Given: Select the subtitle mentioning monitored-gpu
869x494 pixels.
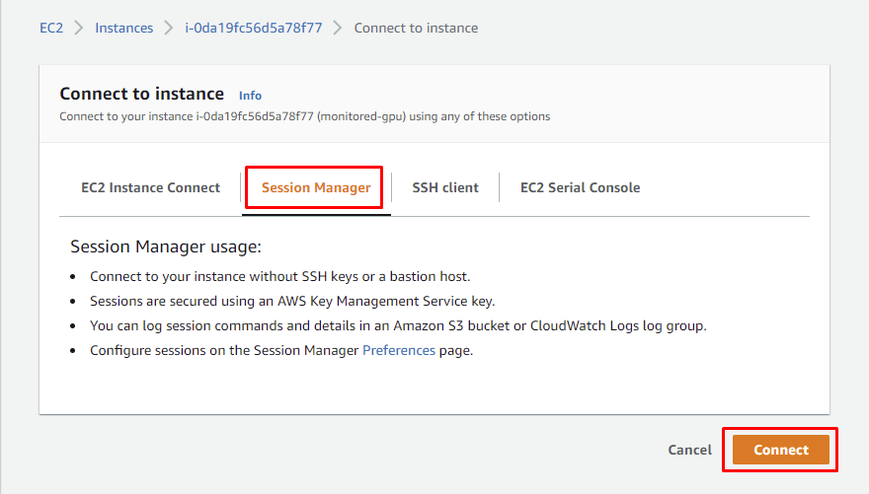Looking at the screenshot, I should point(305,116).
